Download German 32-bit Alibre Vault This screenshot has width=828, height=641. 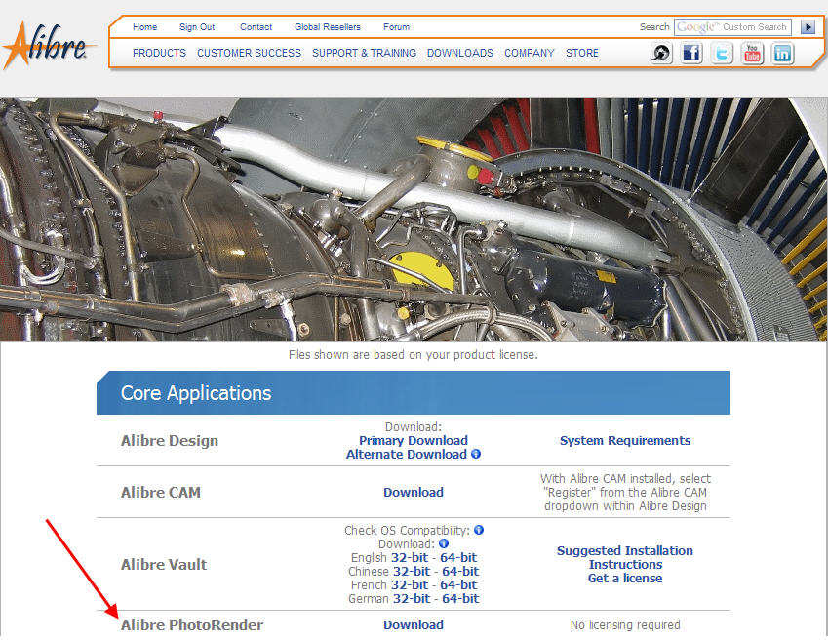[412, 599]
